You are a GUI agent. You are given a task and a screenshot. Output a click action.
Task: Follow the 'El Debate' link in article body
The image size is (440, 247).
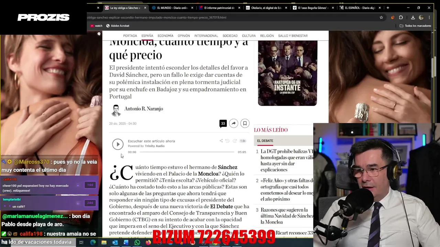221,207
